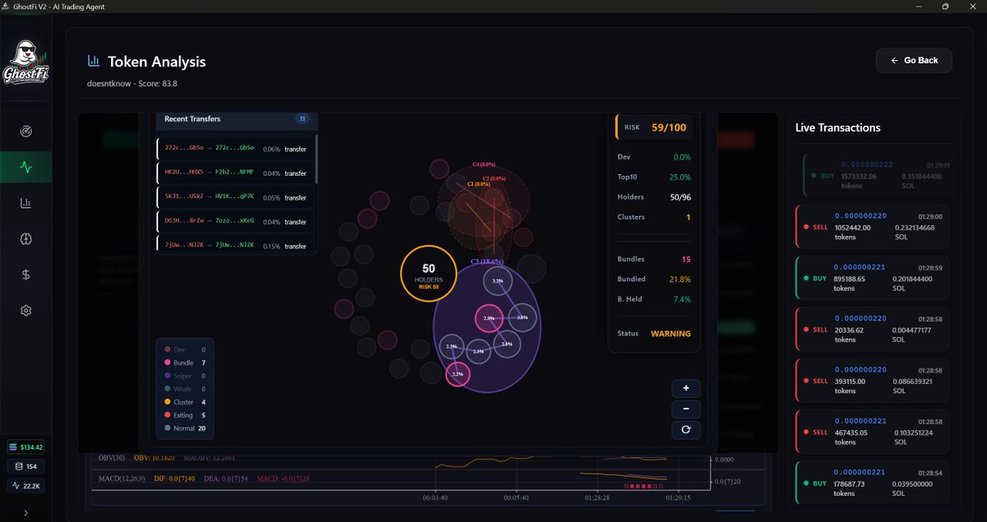The image size is (987, 522).
Task: Expand the sidebar with the bottom chevron
Action: point(25,513)
